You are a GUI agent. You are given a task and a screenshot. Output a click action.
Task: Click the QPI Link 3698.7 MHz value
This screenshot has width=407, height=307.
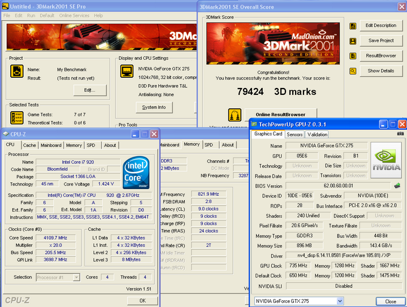pos(55,260)
